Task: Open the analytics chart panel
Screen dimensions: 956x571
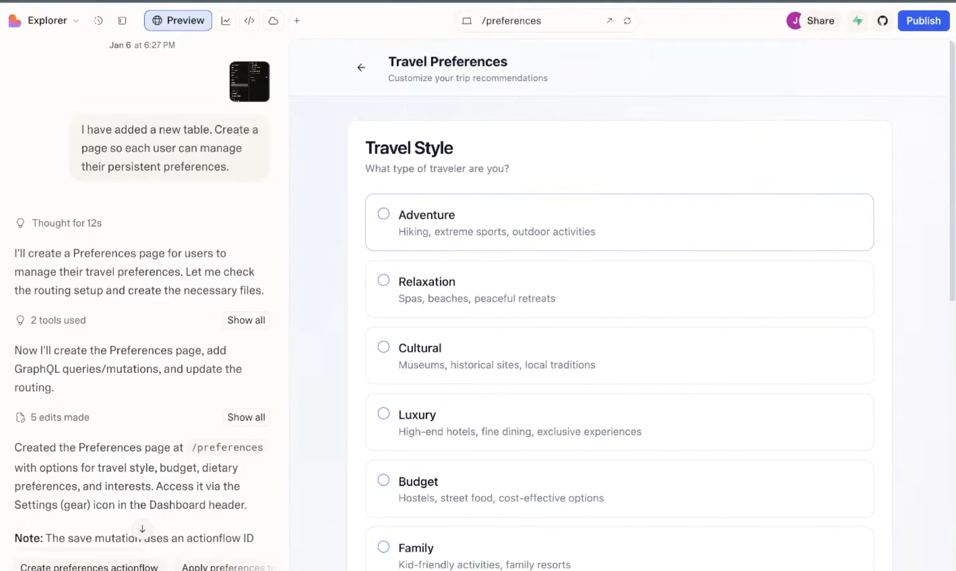Action: click(226, 21)
